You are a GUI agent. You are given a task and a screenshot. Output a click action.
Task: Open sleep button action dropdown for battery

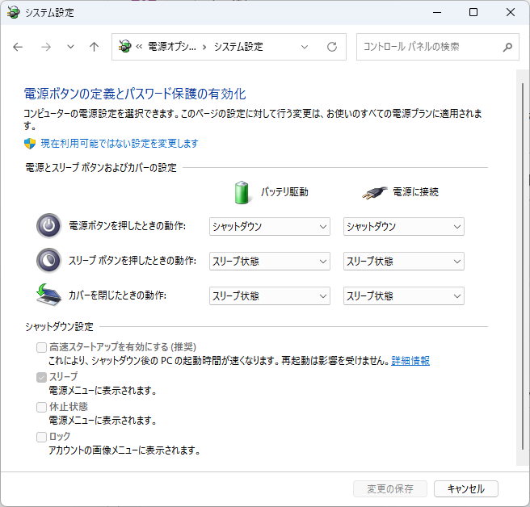269,261
